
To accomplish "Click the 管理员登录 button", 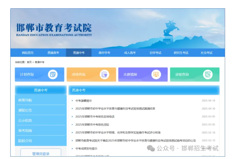I will click(x=41, y=154).
